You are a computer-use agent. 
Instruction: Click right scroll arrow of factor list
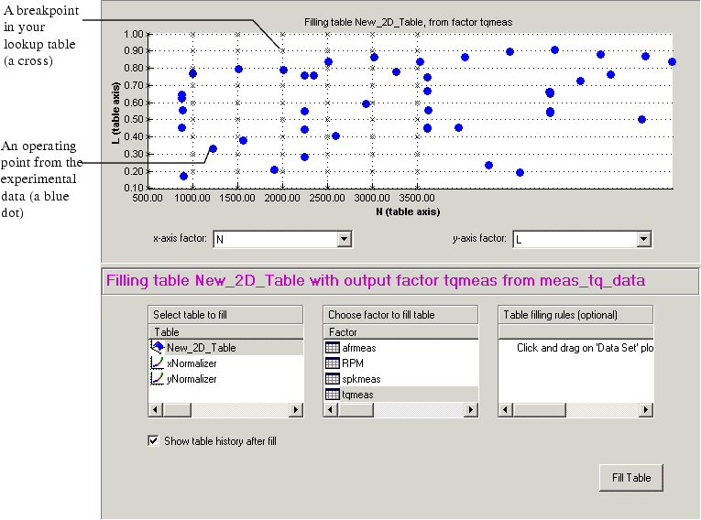(470, 409)
